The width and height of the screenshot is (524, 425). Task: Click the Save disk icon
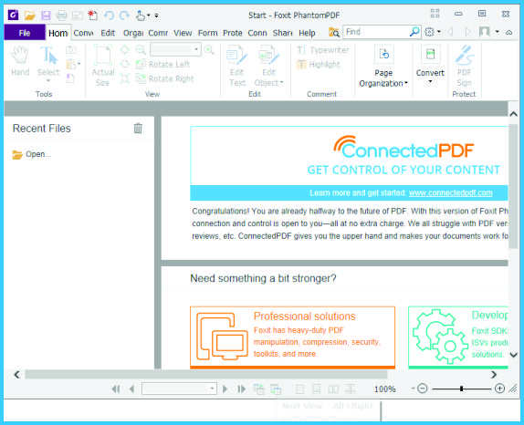click(x=46, y=16)
